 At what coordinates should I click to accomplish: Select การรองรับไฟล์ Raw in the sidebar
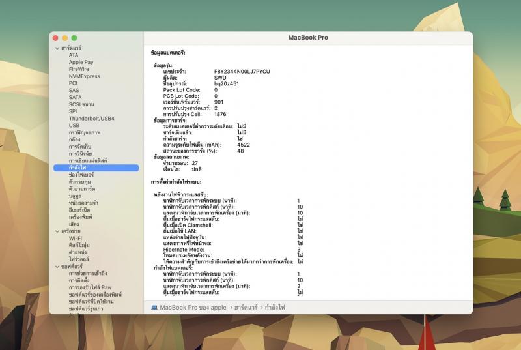(x=91, y=287)
